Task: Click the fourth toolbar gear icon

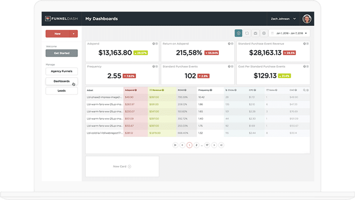Action: 264,33
